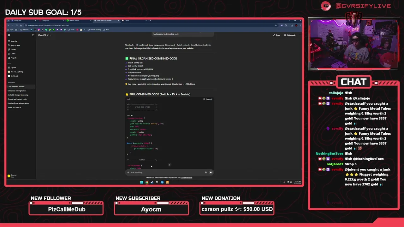404x227 pixels.
Task: Click the stream webcam thumbnail
Action: 354,44
